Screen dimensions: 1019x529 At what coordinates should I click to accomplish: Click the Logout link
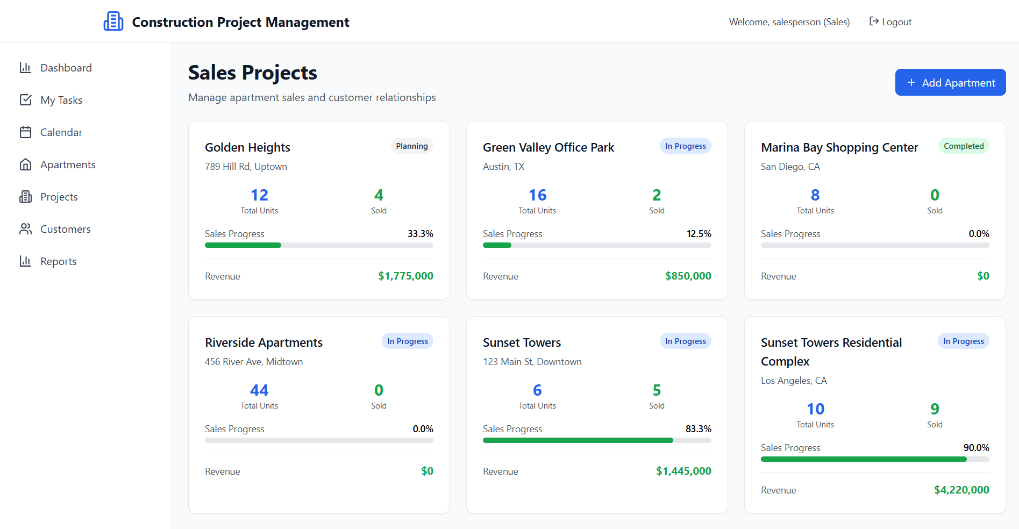[x=896, y=22]
